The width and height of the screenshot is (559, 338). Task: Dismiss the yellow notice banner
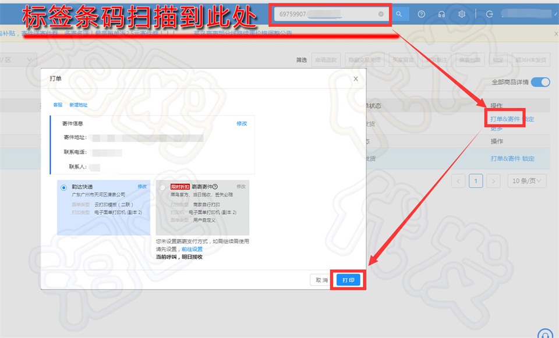(x=556, y=34)
